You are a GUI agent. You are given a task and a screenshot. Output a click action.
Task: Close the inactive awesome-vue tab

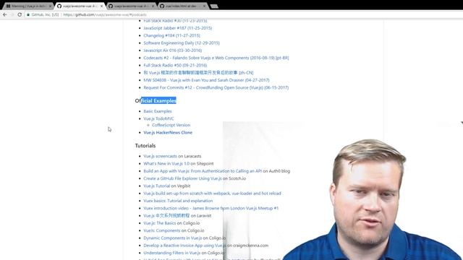point(153,6)
